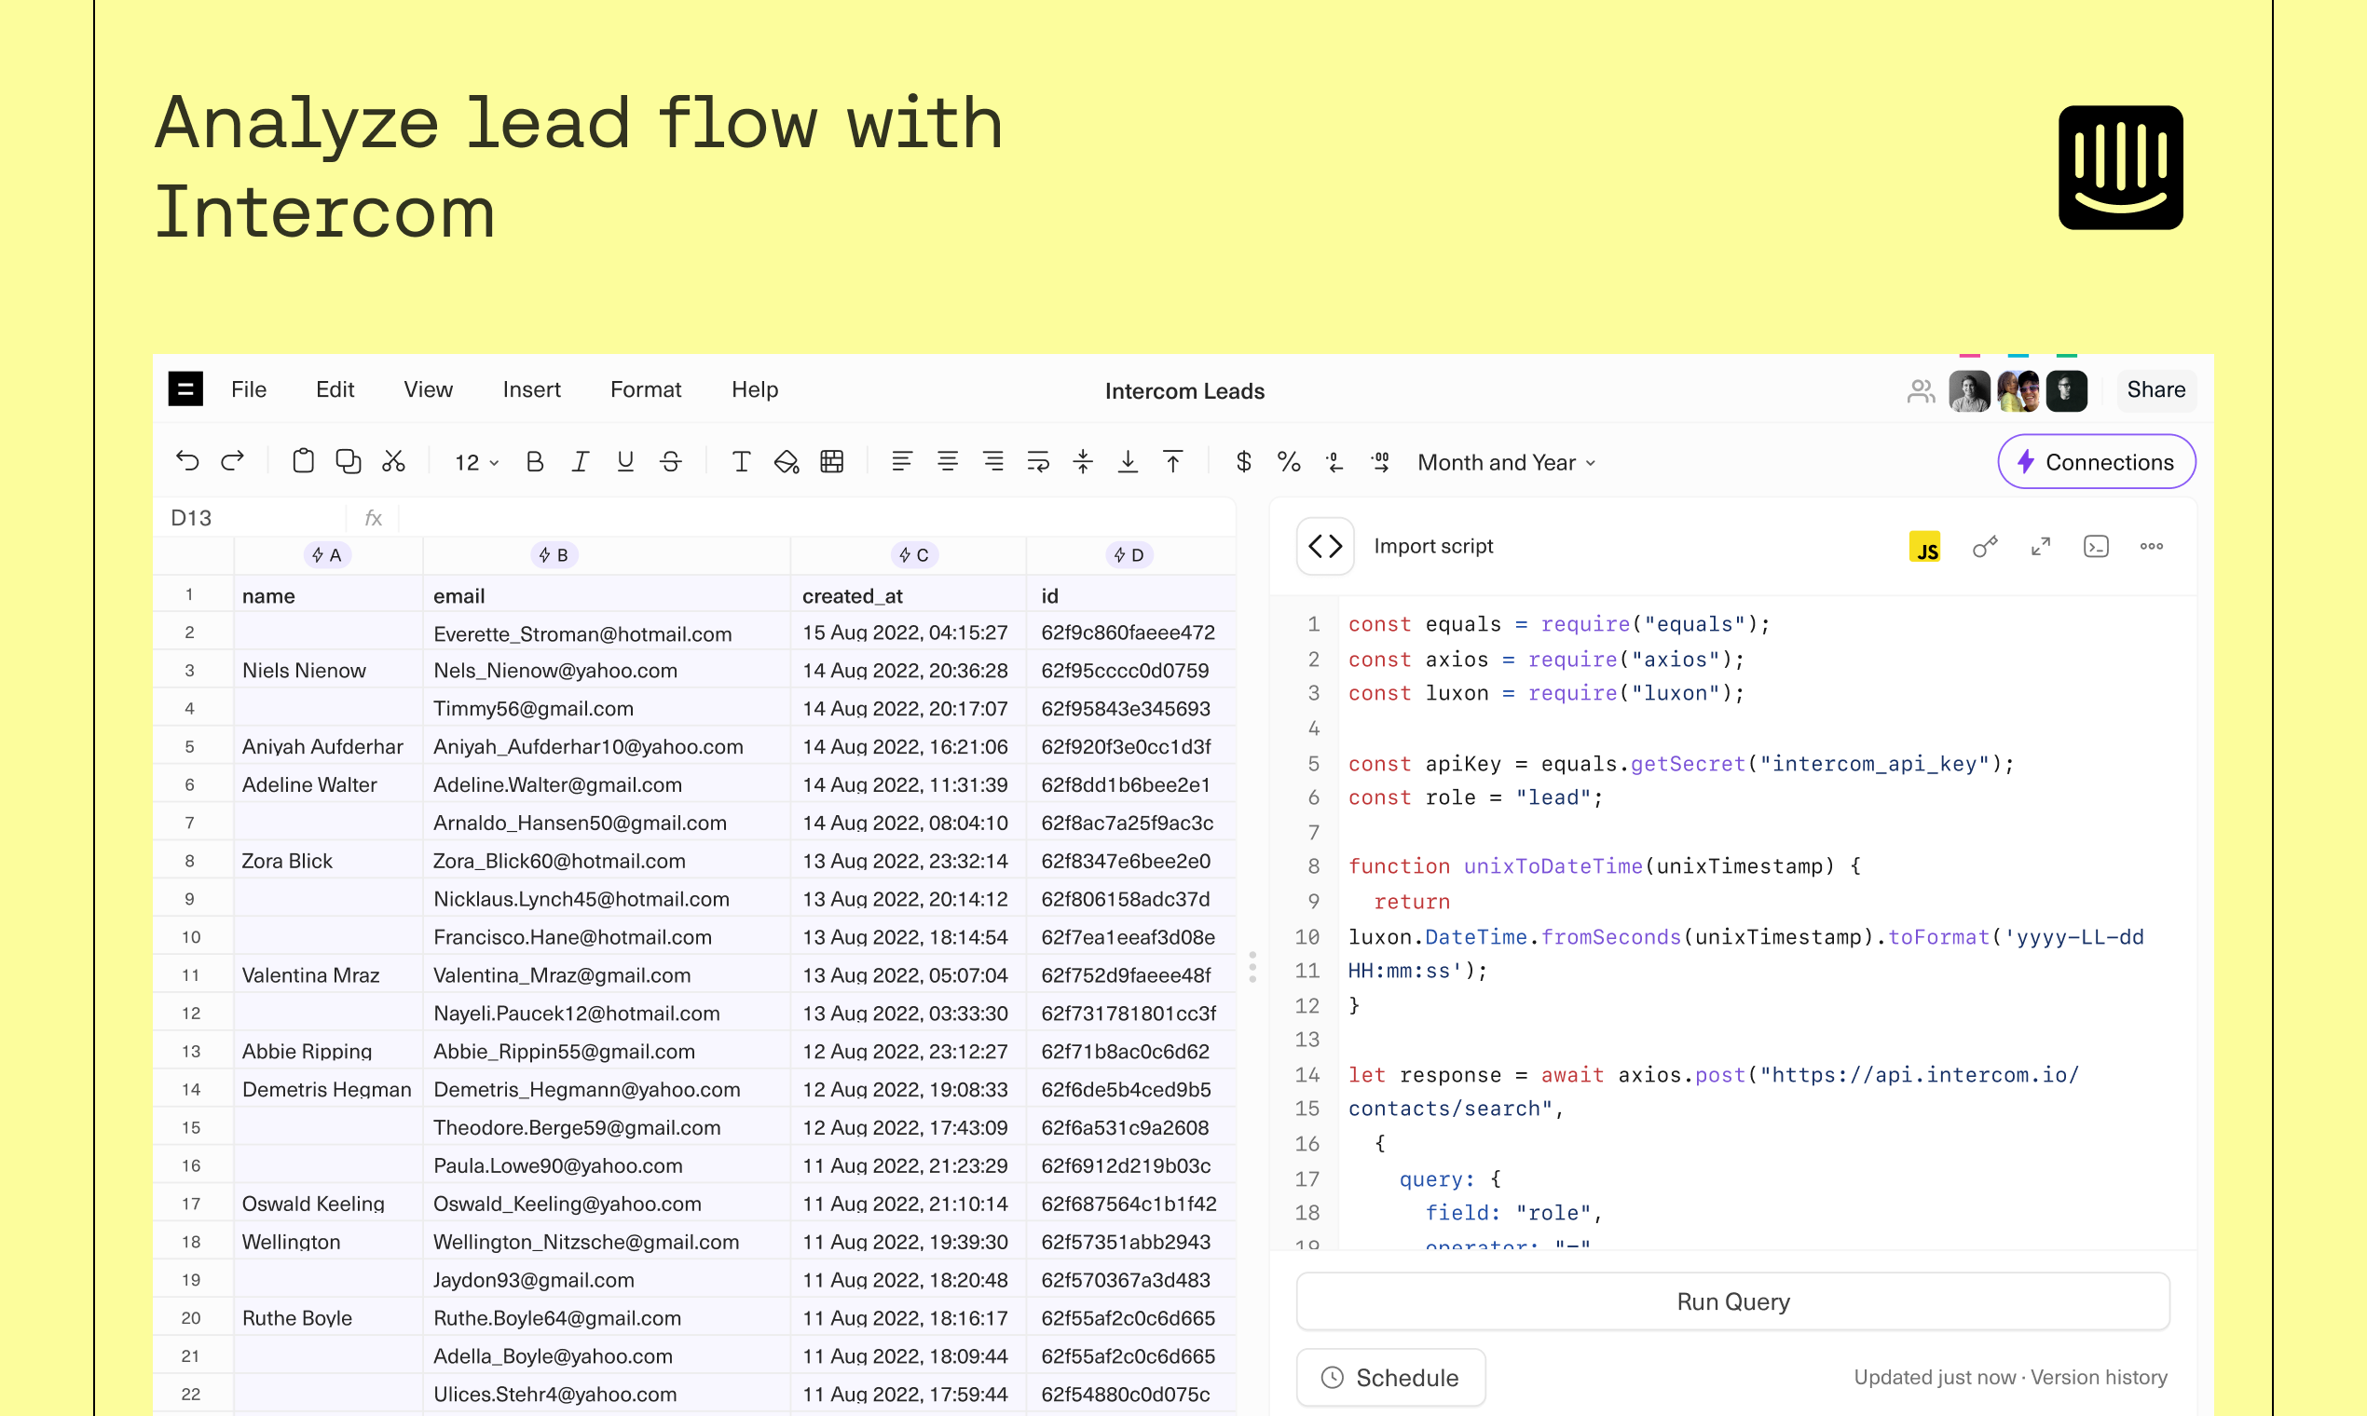Screen dimensions: 2367x1416
Task: Click the redo arrow icon
Action: [233, 462]
